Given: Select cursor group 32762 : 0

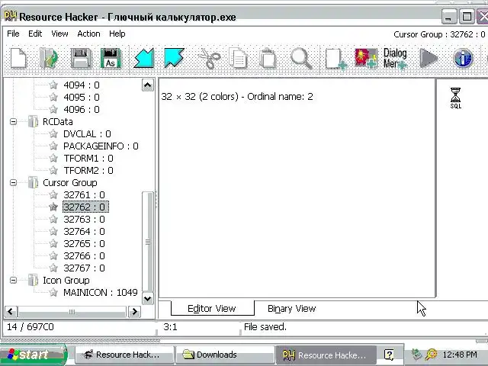Looking at the screenshot, I should 85,207.
